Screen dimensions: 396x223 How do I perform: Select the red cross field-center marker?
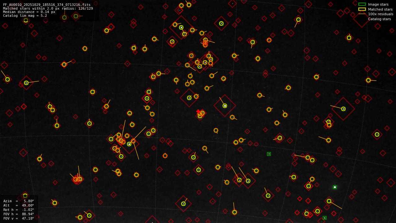tap(198, 112)
